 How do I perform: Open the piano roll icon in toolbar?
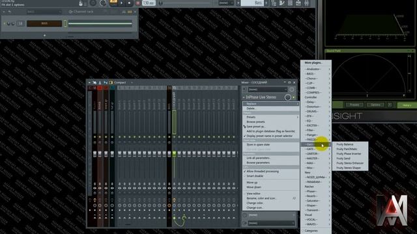(282, 3)
